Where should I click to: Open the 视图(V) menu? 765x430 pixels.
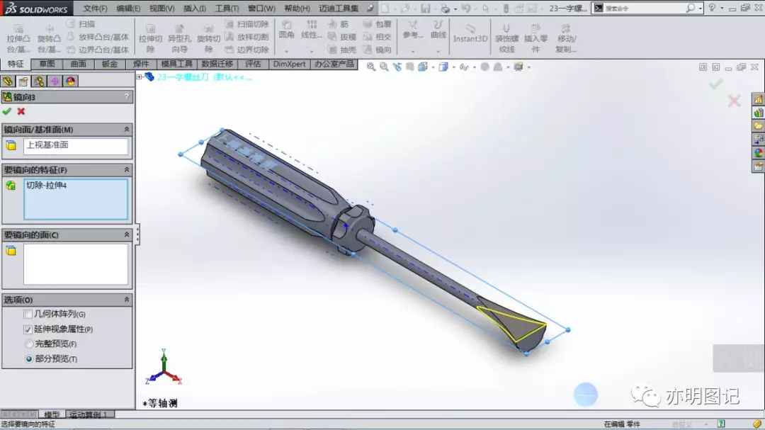pyautogui.click(x=162, y=9)
